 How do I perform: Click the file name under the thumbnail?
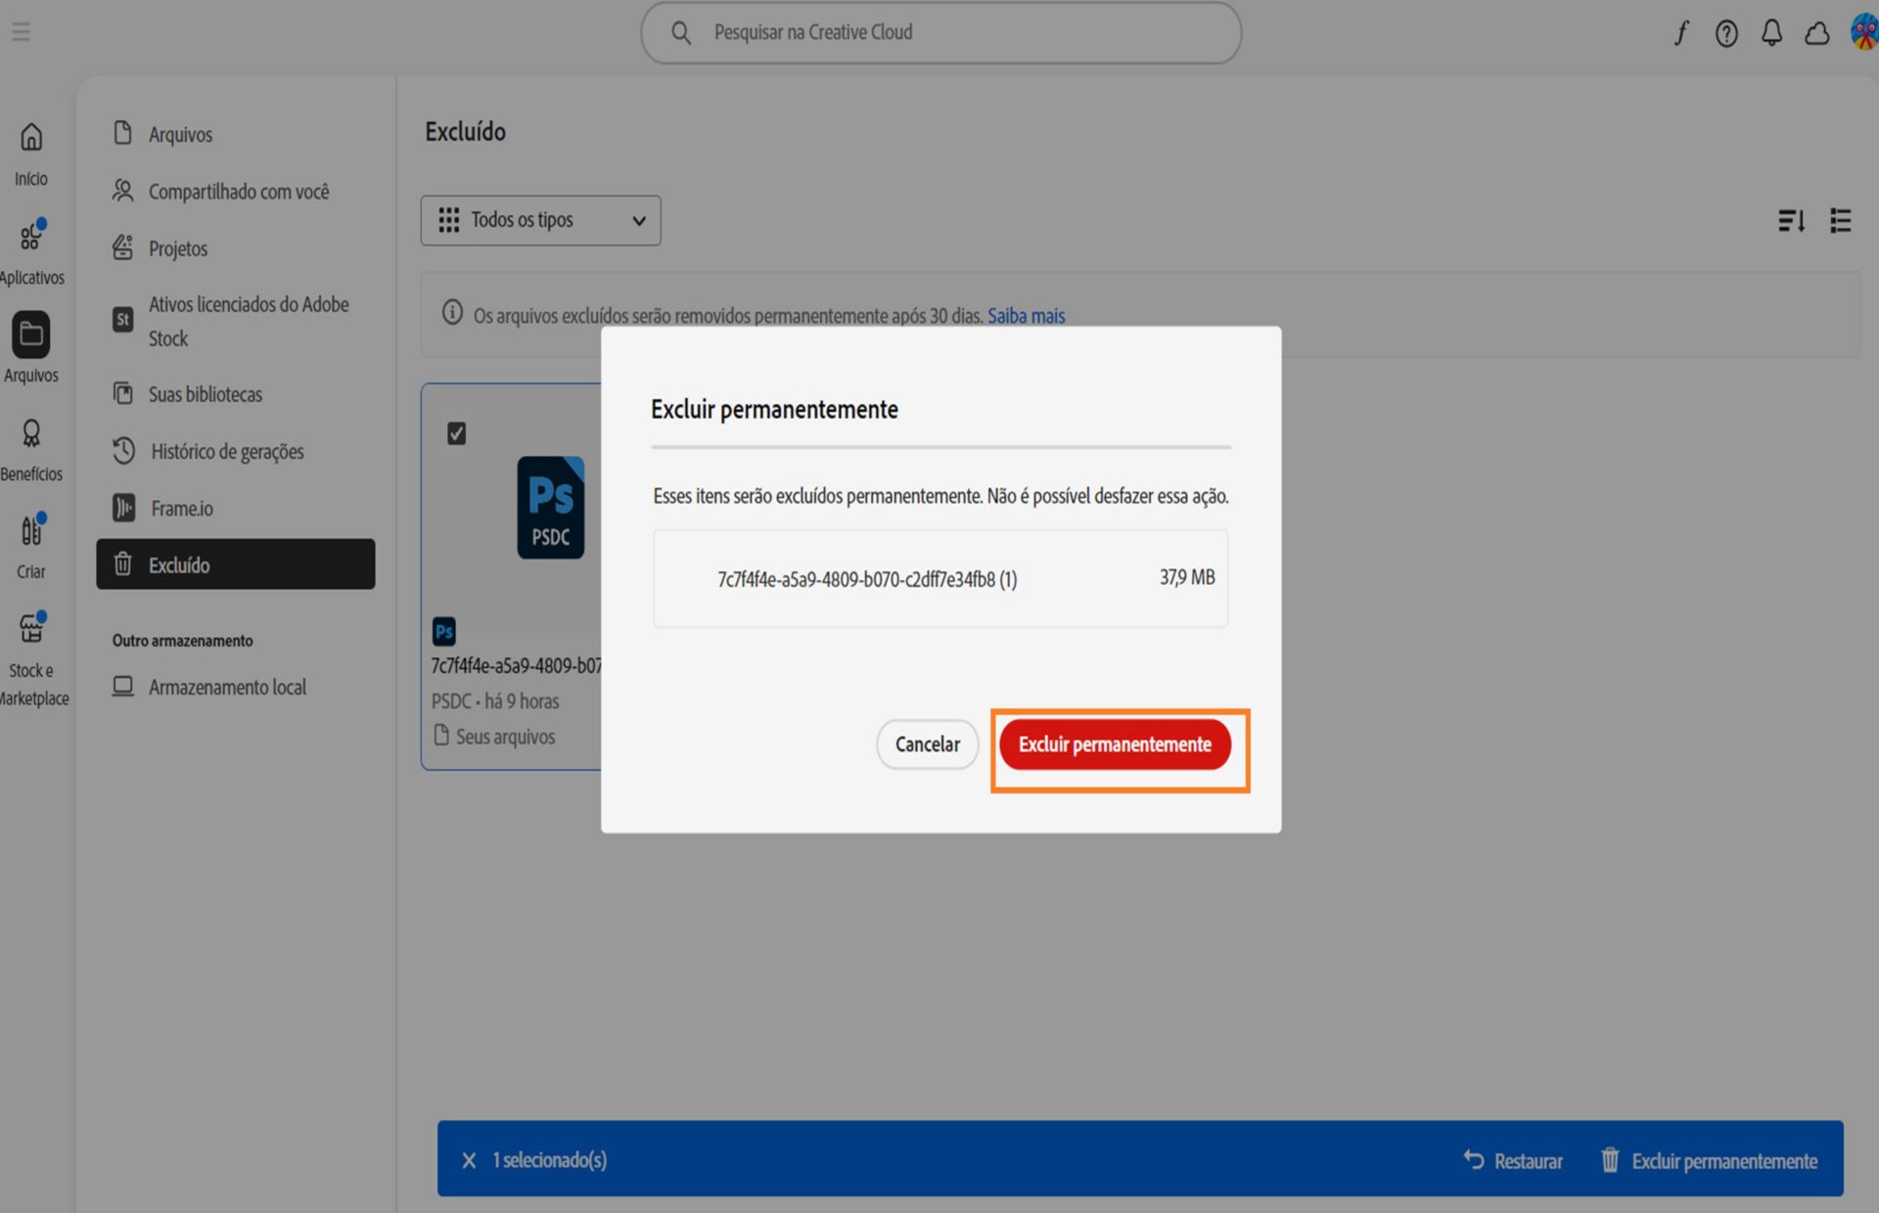click(x=517, y=666)
